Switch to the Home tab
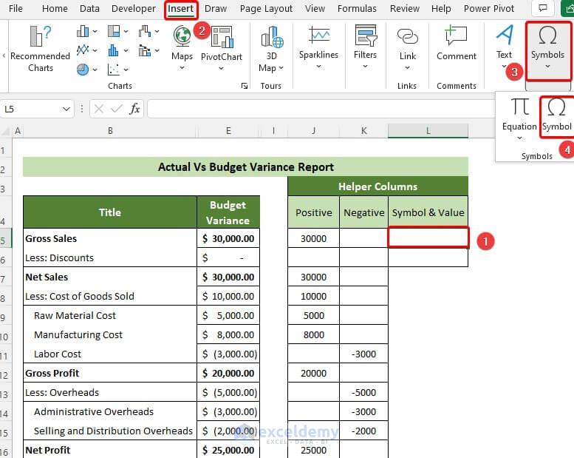 click(55, 8)
